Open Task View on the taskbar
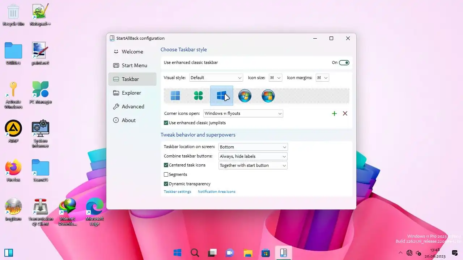This screenshot has width=463, height=260. (x=213, y=253)
